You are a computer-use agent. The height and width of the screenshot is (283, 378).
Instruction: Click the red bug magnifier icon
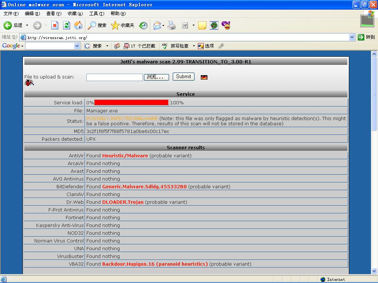(x=29, y=83)
